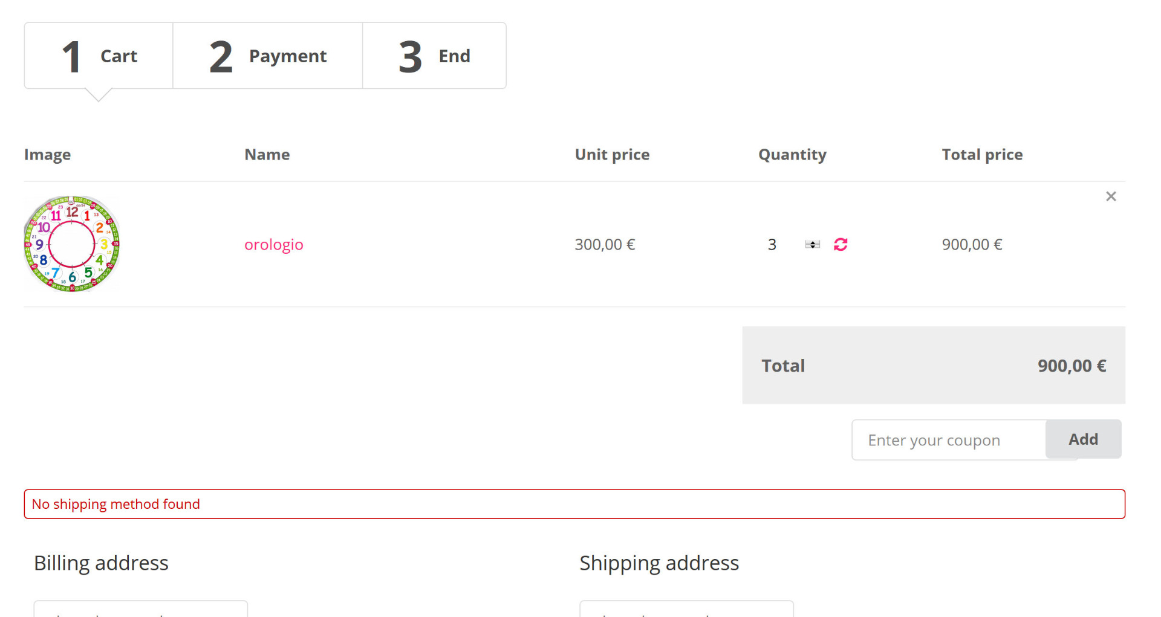Screen dimensions: 1161x617
Task: Click the grey Total summary box
Action: 933,365
